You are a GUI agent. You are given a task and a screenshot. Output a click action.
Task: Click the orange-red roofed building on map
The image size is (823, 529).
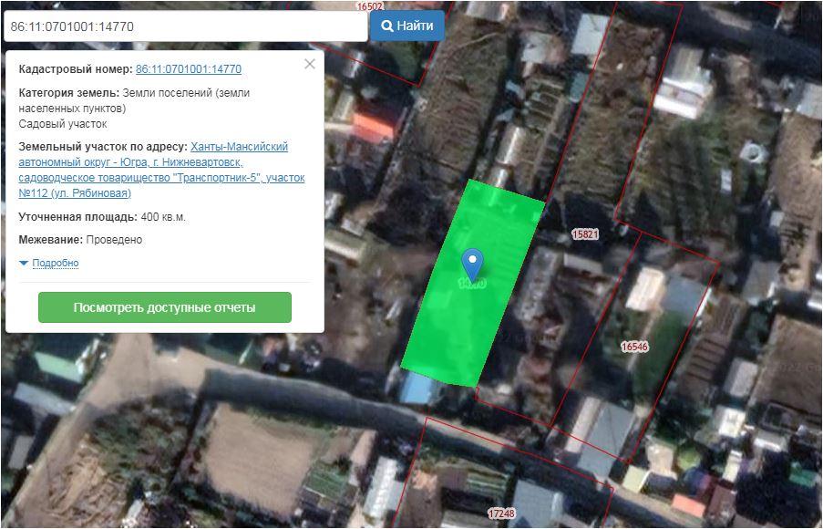[373, 124]
